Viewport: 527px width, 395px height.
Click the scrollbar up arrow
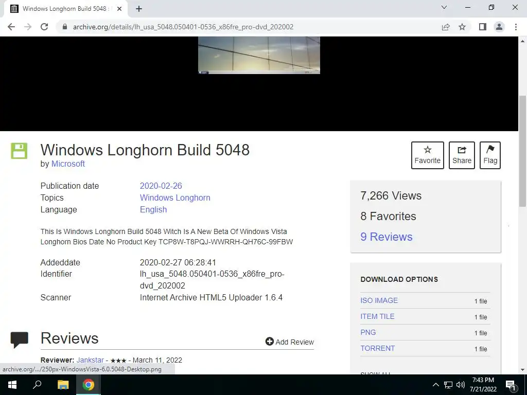(522, 41)
